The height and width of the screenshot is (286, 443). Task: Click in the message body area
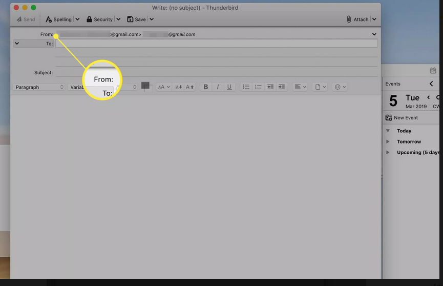click(196, 187)
